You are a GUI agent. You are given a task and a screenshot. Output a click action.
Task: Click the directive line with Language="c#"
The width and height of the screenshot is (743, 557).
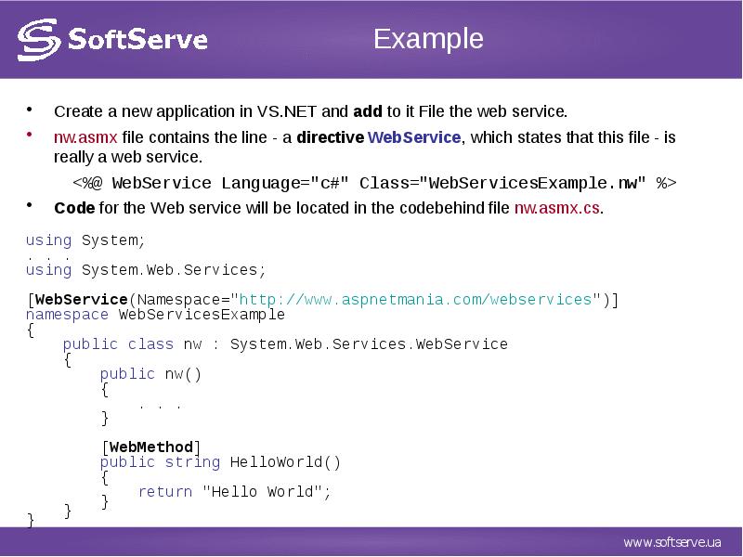click(374, 183)
